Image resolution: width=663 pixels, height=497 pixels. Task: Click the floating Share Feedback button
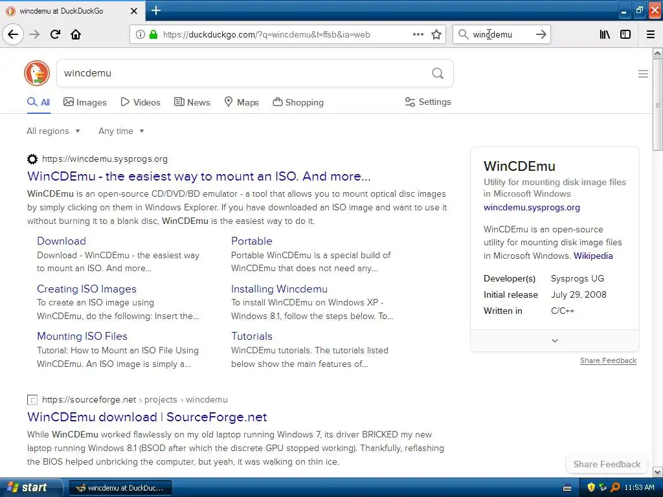[607, 464]
